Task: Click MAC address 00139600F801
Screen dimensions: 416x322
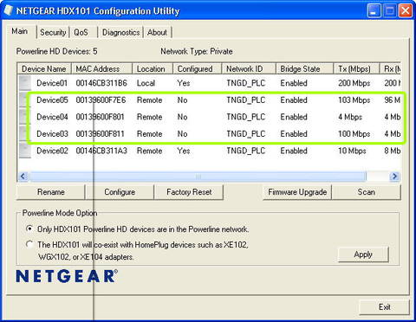Action: coord(100,117)
